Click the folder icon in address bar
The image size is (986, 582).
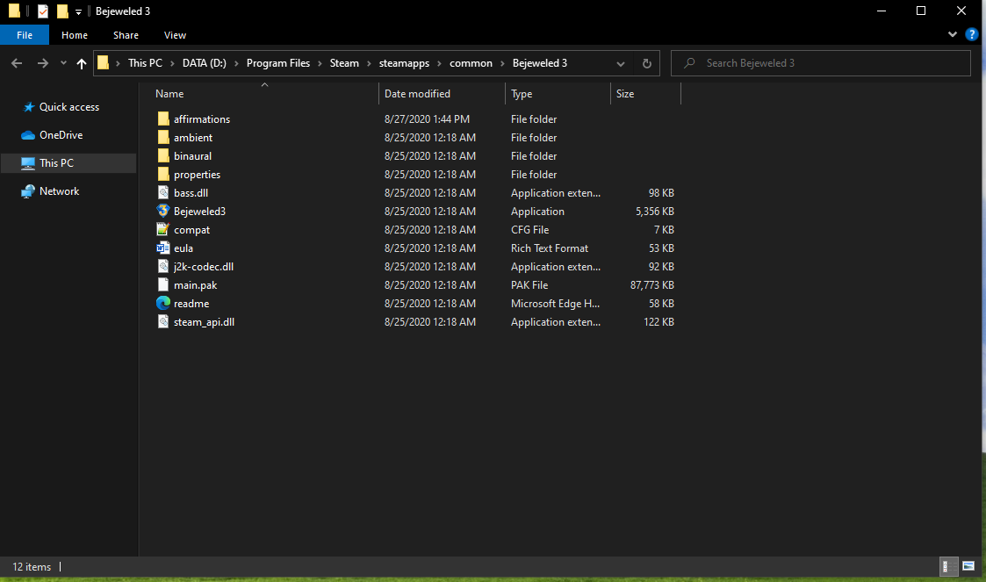[103, 63]
